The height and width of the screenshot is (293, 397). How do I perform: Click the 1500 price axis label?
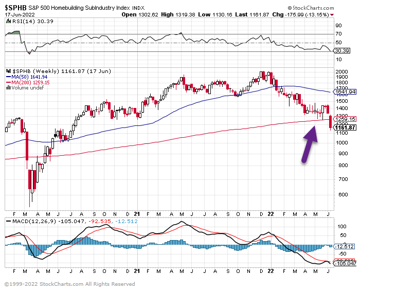click(341, 101)
